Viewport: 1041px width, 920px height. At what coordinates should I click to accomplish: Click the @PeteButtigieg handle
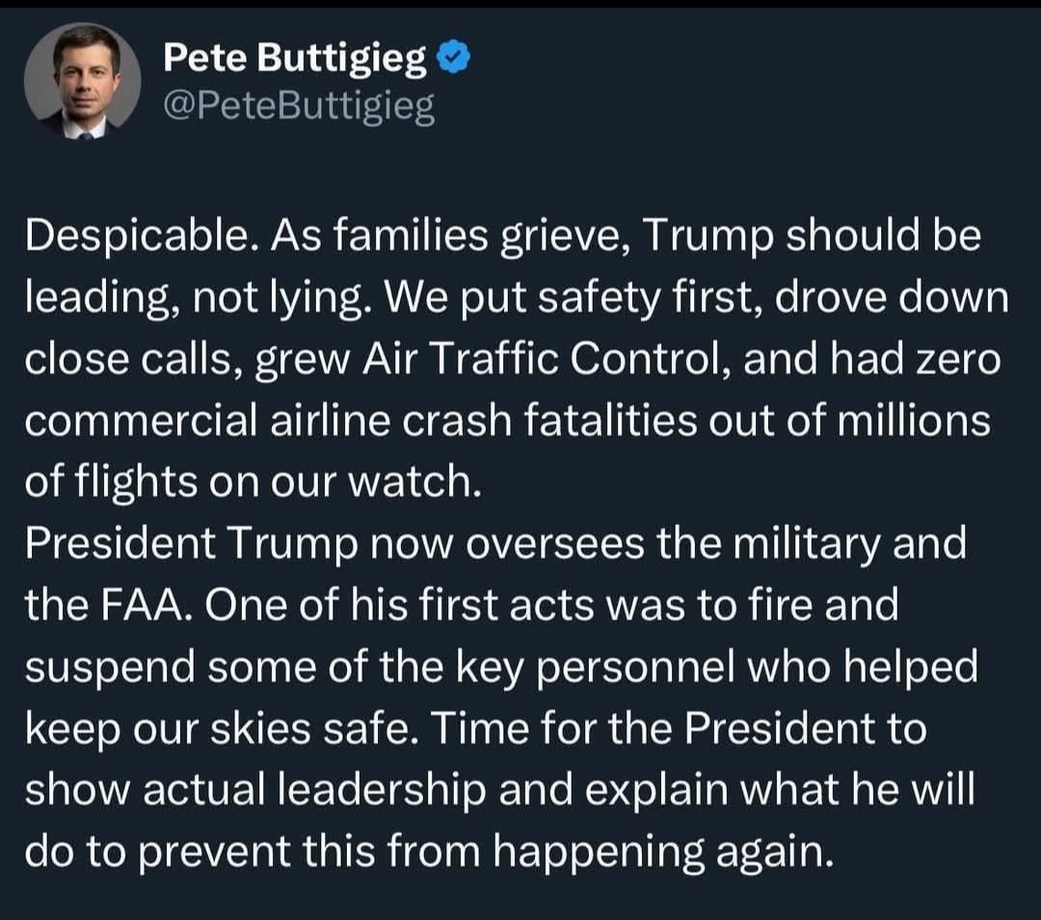[299, 108]
